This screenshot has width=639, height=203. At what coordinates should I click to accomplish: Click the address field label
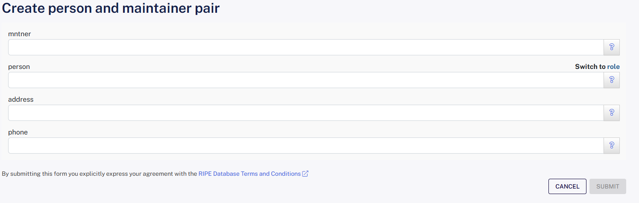[21, 100]
